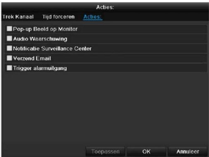Click the Pop-up Beeld op Monitor label text

45,29
